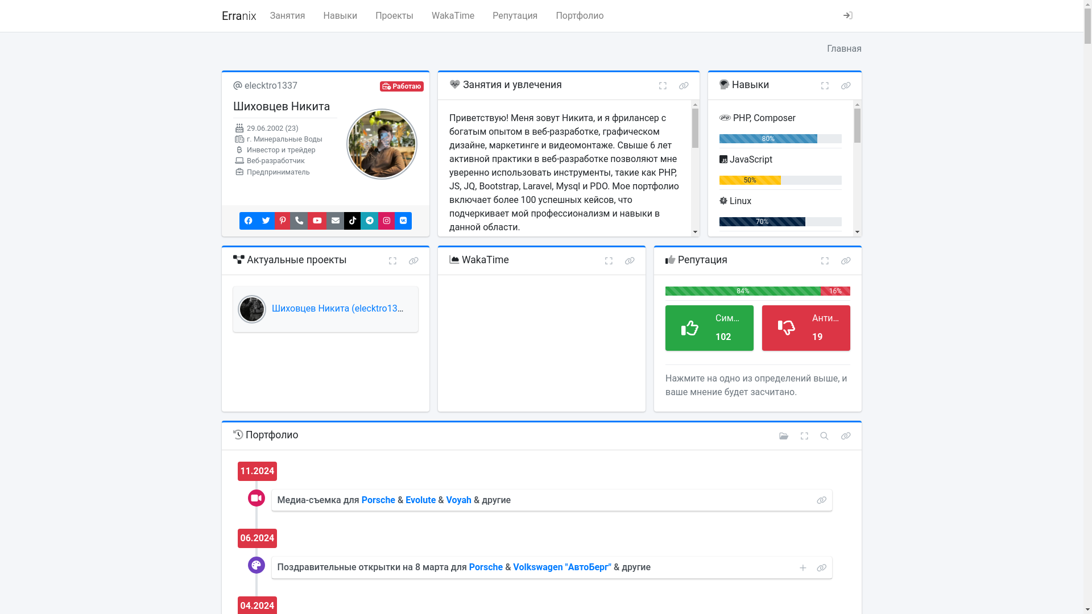1092x614 pixels.
Task: Click the Главная breadcrumb
Action: point(844,49)
